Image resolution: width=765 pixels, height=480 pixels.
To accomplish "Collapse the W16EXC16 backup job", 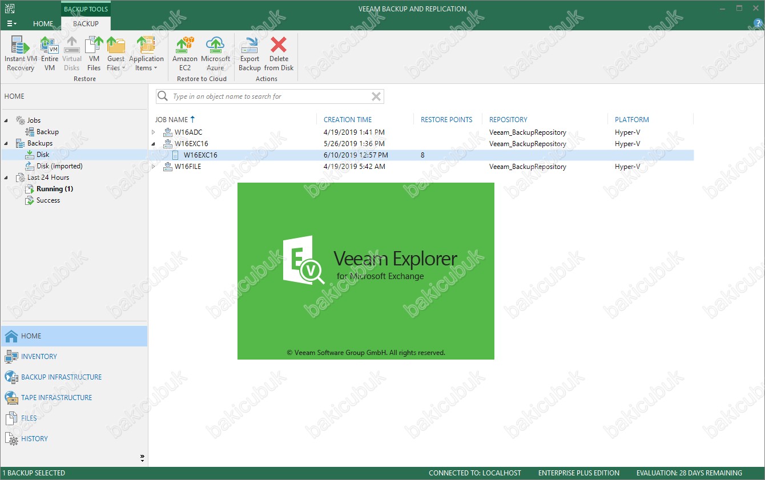I will 153,144.
